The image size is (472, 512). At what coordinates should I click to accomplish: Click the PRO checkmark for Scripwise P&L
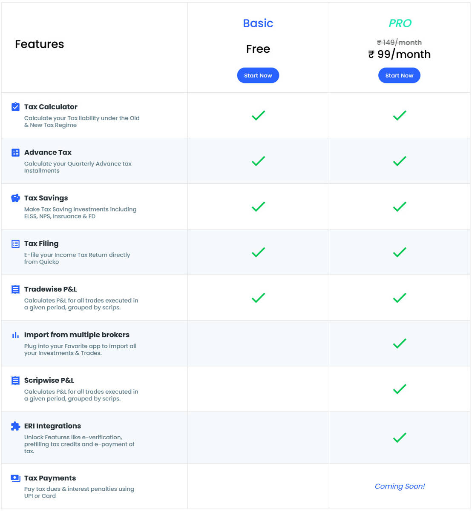coord(399,389)
